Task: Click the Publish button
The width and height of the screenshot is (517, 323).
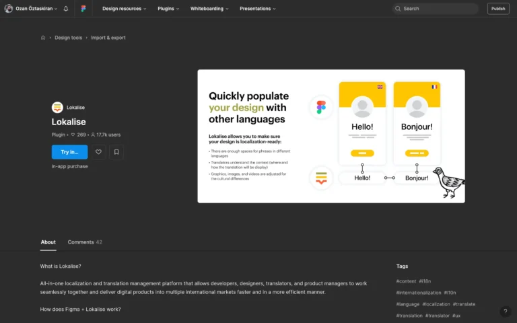Action: (x=498, y=9)
